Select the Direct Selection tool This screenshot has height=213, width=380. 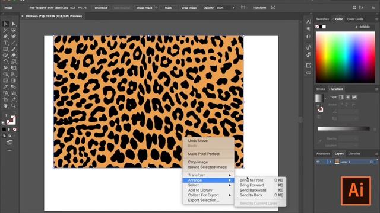tap(14, 24)
